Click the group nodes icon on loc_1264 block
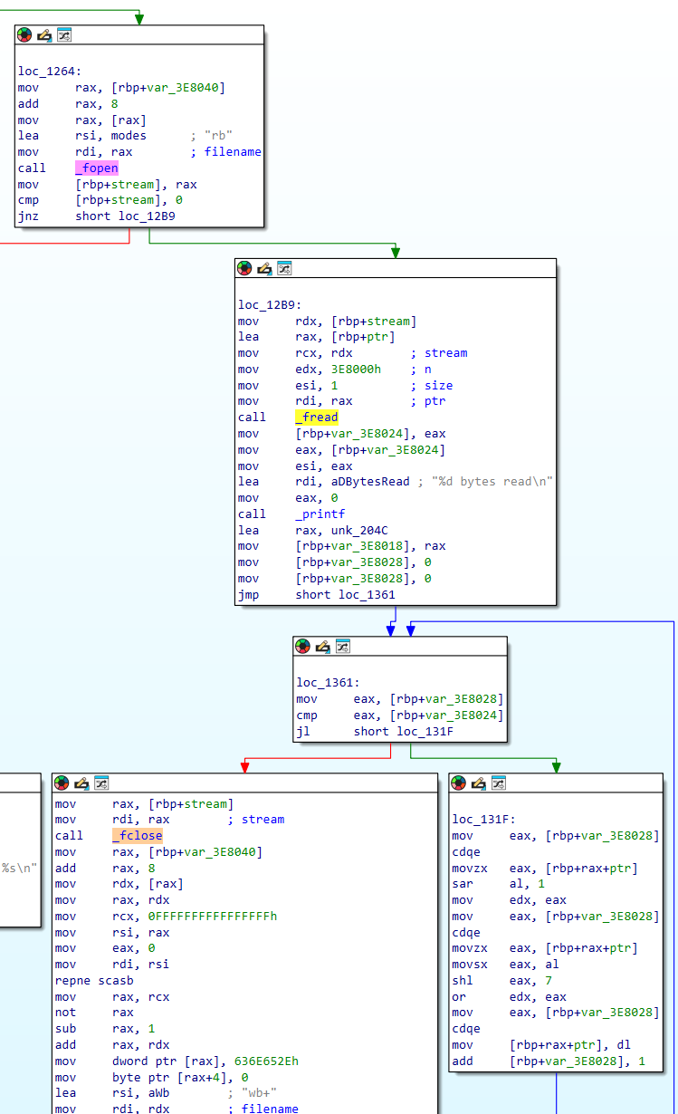Screen dimensions: 678x1114 pos(64,35)
